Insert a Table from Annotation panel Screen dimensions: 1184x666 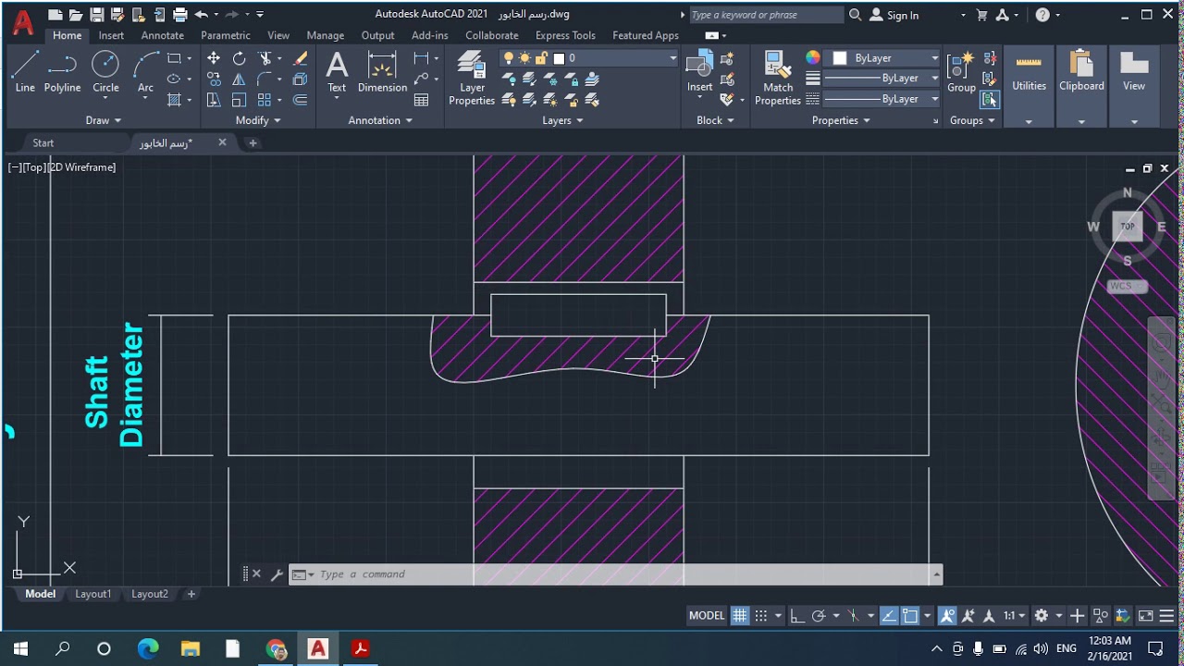pos(422,100)
